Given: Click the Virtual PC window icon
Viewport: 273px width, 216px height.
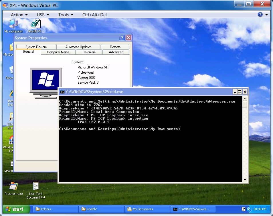Looking at the screenshot, I should coord(5,5).
